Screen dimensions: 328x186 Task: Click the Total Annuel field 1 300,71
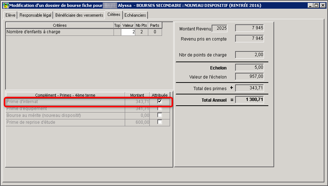click(x=250, y=100)
